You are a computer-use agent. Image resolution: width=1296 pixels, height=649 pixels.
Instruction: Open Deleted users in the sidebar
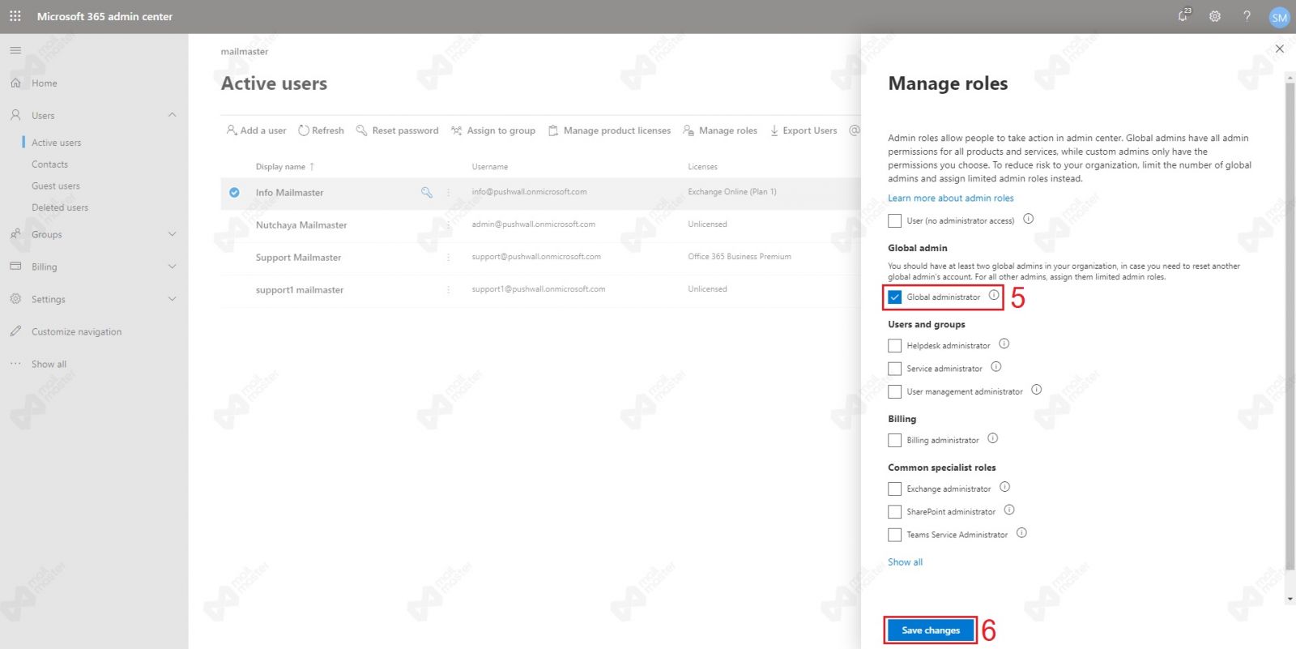pyautogui.click(x=60, y=207)
